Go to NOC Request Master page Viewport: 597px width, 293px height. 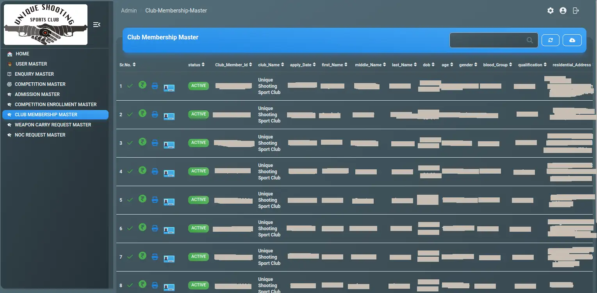(40, 135)
